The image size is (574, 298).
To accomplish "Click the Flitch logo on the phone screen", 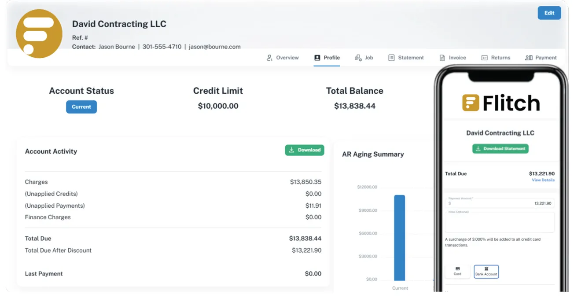I will coord(500,103).
